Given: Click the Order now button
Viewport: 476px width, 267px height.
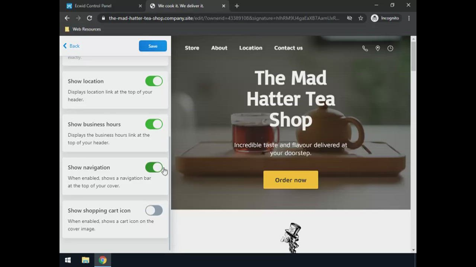Looking at the screenshot, I should [291, 180].
